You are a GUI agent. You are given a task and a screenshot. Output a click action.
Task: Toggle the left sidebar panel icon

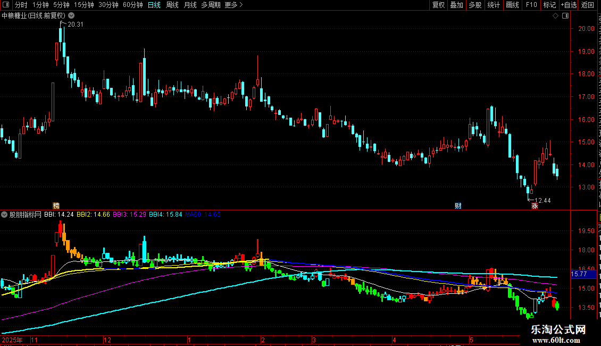6,5
